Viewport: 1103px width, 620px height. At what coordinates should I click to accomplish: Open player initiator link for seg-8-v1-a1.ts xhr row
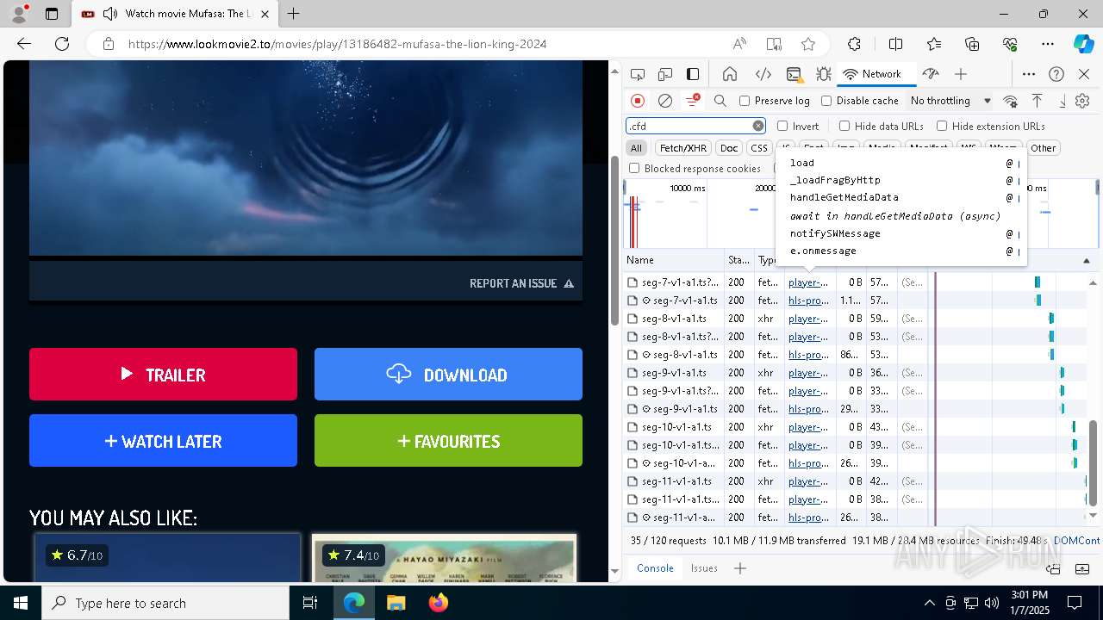tap(808, 319)
